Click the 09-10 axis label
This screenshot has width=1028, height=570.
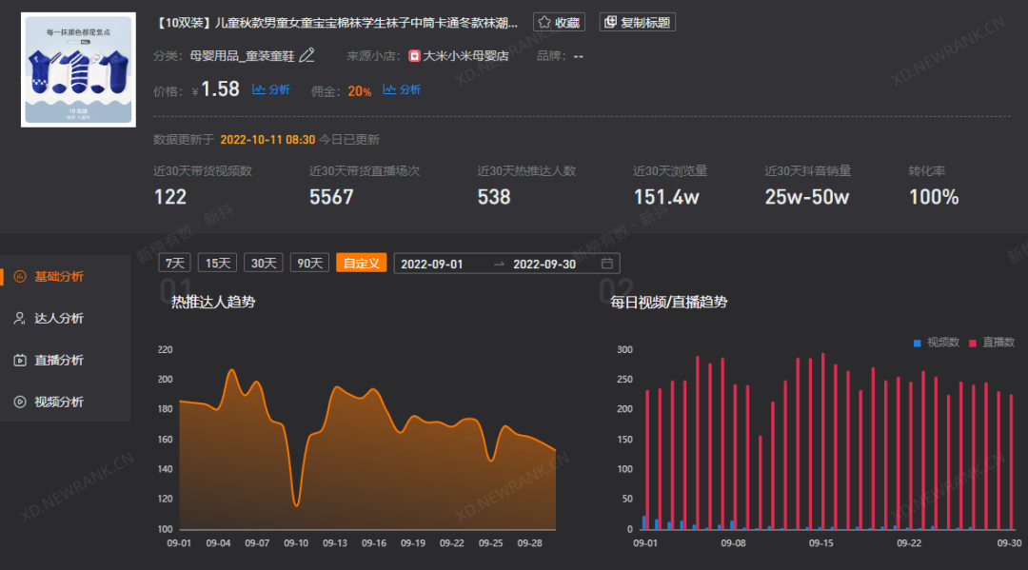pyautogui.click(x=296, y=543)
